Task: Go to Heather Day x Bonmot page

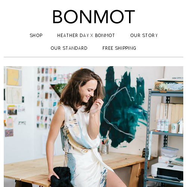Action: click(86, 36)
